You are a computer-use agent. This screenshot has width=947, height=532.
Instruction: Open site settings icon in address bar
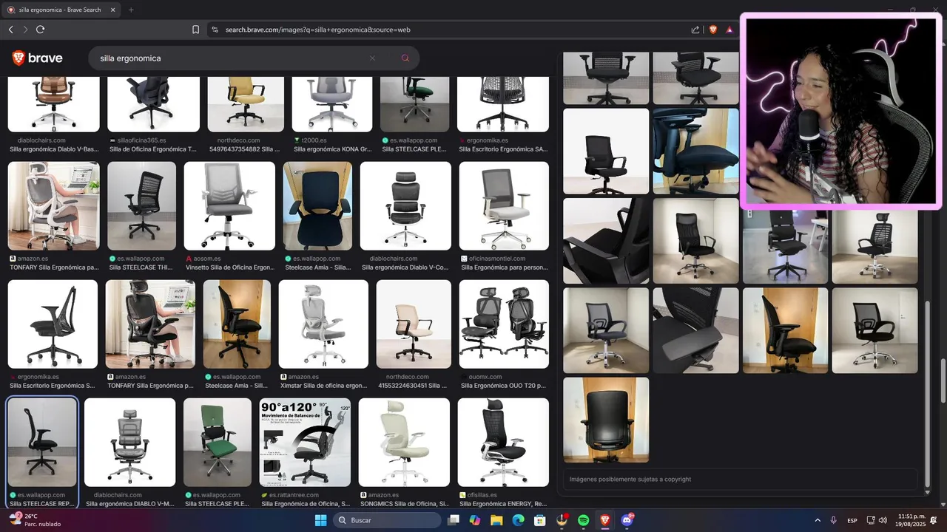[x=215, y=30]
